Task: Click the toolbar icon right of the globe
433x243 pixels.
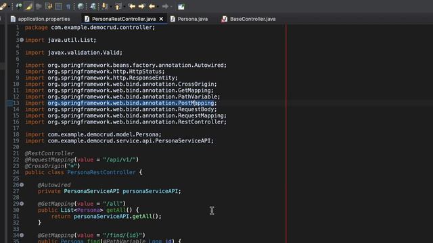Action: pos(93,6)
